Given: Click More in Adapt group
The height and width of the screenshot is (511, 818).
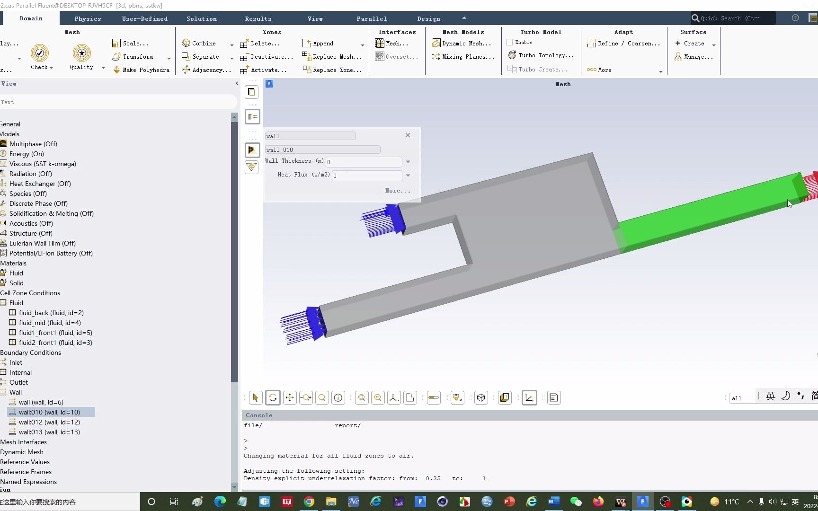Looking at the screenshot, I should point(599,70).
